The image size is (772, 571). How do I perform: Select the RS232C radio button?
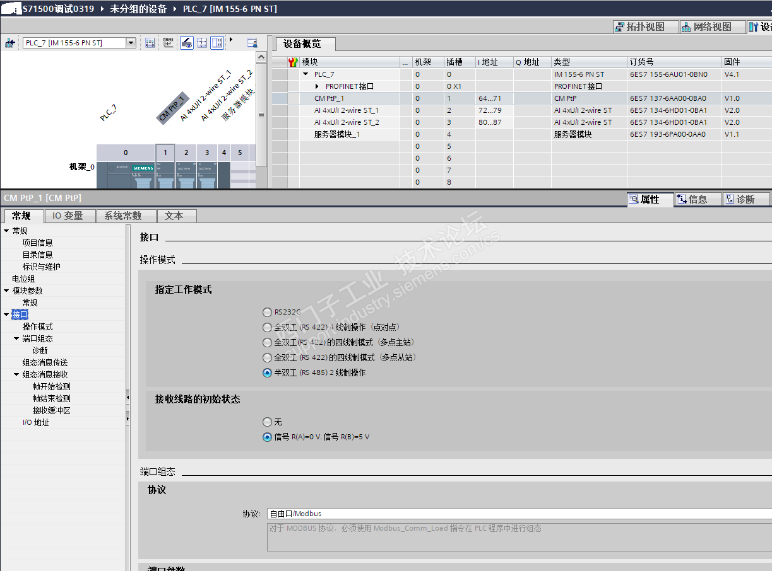tap(268, 312)
